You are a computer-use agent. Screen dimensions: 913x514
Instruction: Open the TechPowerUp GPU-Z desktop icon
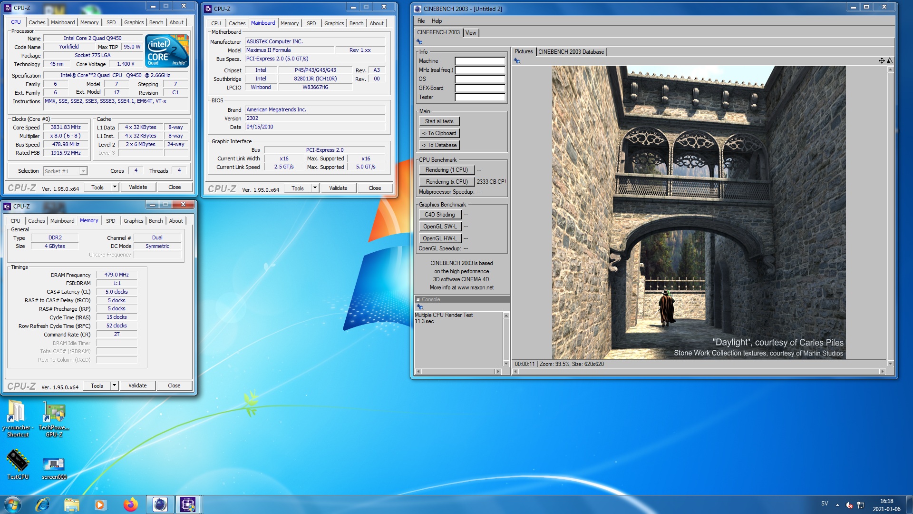(54, 419)
